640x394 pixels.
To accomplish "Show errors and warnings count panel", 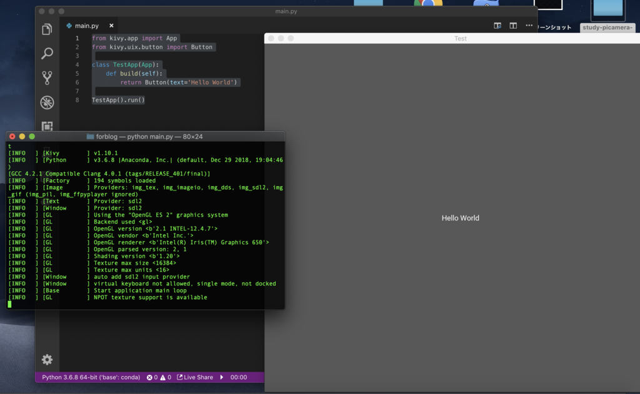I will coord(159,377).
